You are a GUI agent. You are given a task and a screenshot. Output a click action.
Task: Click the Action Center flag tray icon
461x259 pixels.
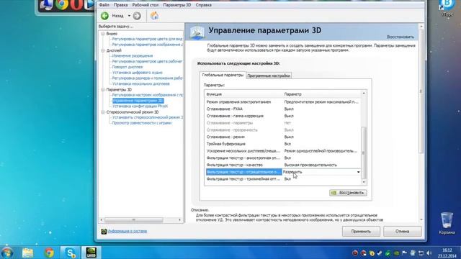[x=405, y=253]
